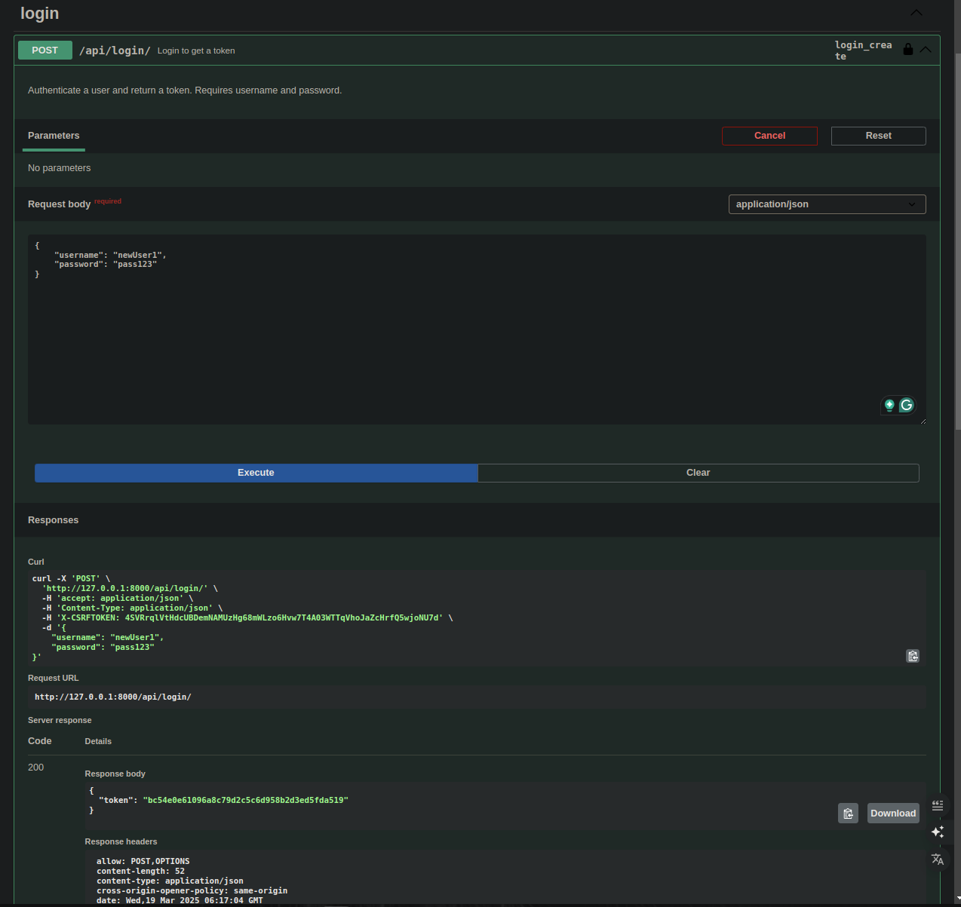Click the 200 response code
Viewport: 961px width, 907px height.
(x=35, y=767)
